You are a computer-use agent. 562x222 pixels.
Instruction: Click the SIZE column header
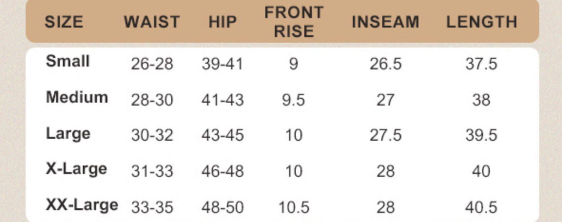[64, 22]
